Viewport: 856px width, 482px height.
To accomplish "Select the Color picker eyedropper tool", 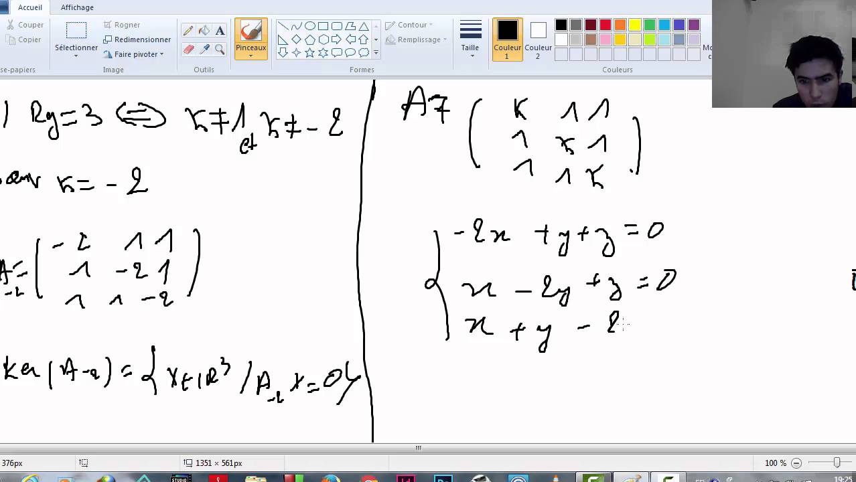I will tap(204, 50).
